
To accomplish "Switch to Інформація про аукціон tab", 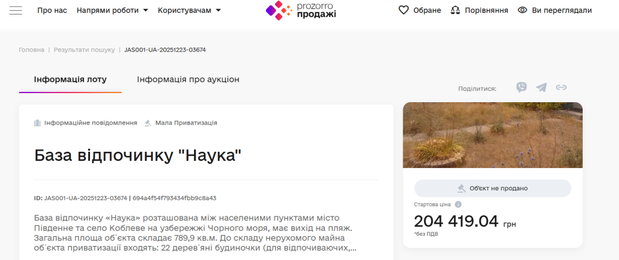I will 188,79.
